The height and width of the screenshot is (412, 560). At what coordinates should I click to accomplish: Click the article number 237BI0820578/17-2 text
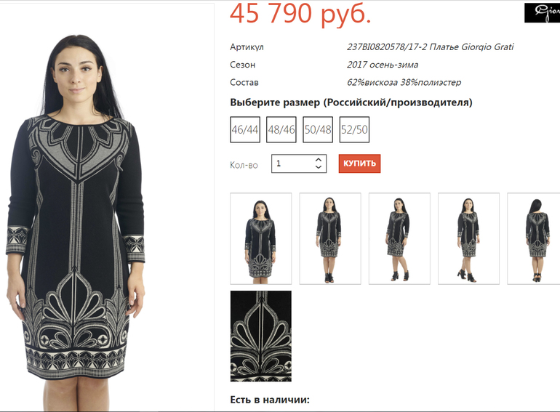pyautogui.click(x=387, y=47)
